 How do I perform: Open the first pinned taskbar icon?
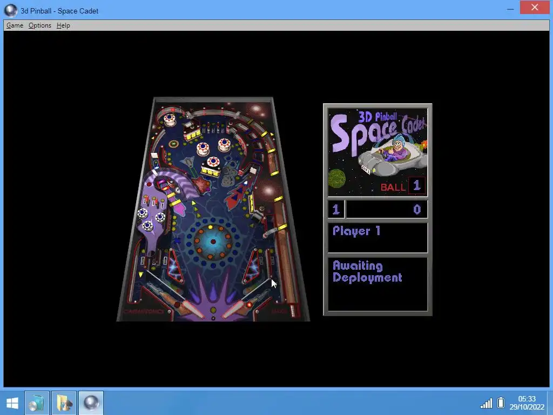(37, 403)
